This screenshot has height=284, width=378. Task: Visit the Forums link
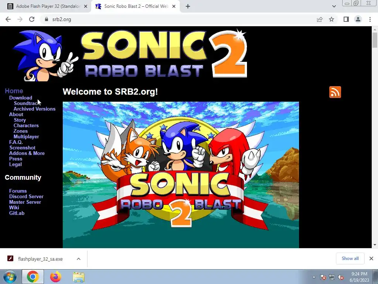18,191
